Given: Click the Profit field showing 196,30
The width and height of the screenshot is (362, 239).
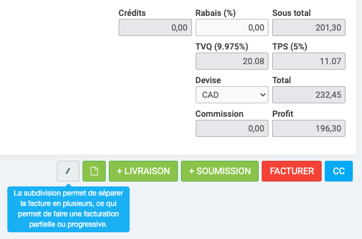Looking at the screenshot, I should pyautogui.click(x=309, y=128).
